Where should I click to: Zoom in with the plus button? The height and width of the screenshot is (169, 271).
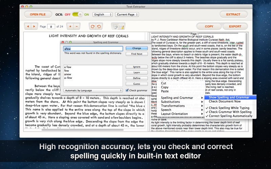[x=70, y=26]
